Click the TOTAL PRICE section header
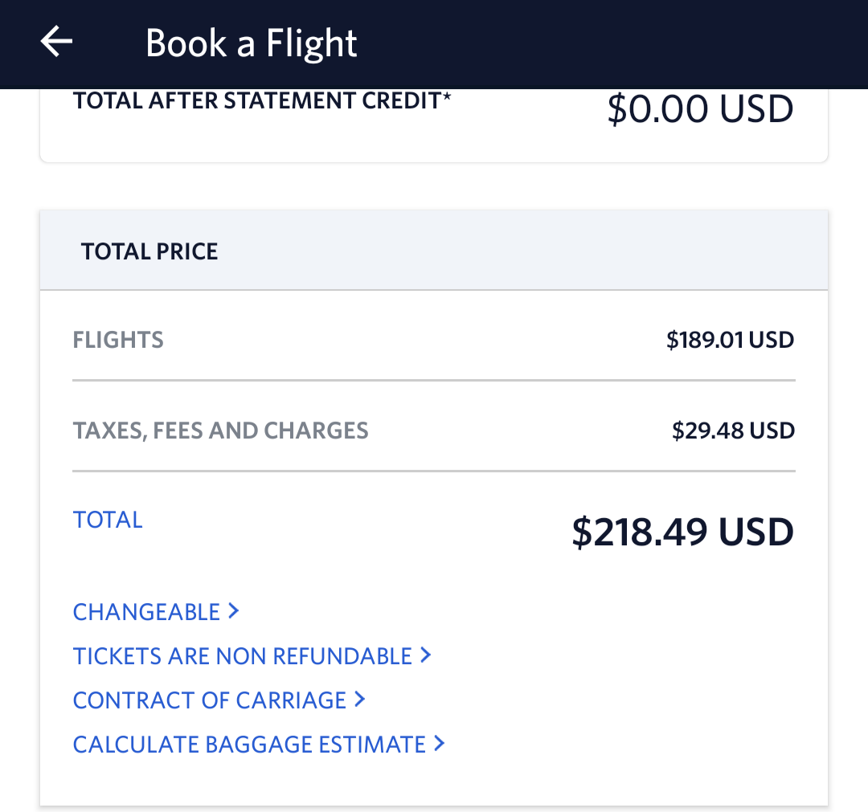The width and height of the screenshot is (868, 812). [149, 251]
